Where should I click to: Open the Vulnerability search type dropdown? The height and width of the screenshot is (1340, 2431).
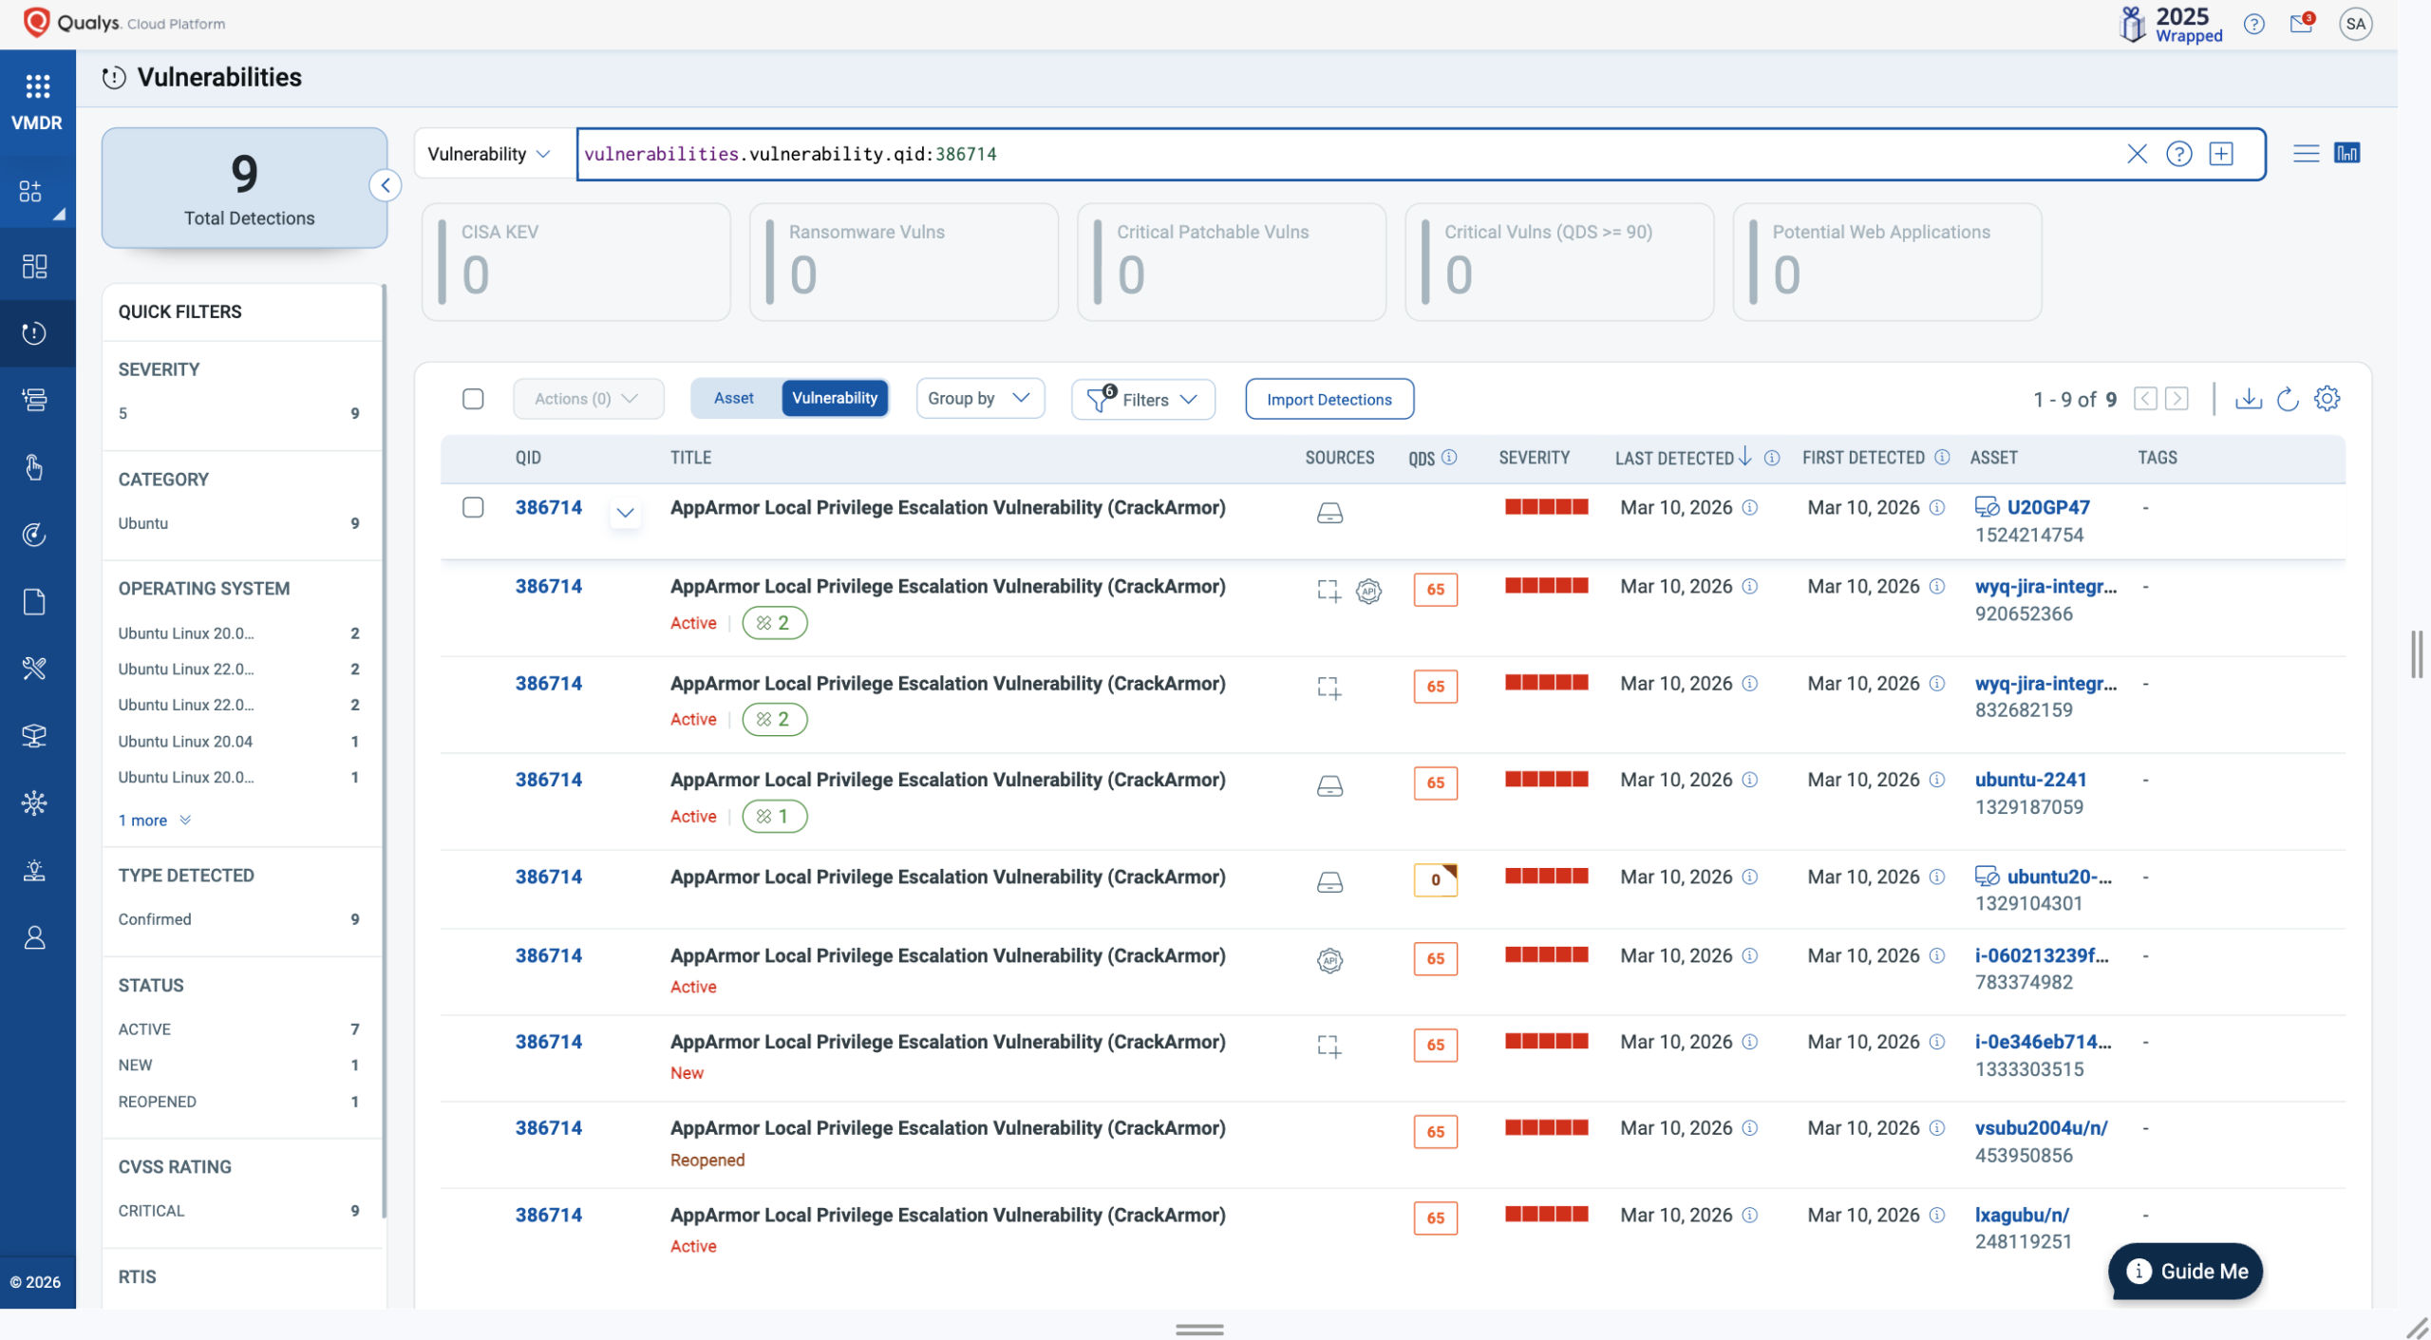(489, 154)
